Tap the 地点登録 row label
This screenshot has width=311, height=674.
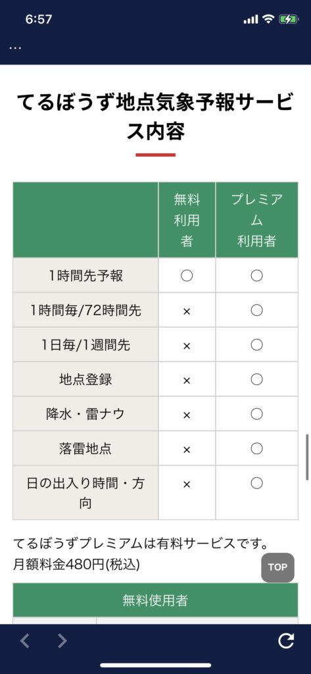coord(86,379)
